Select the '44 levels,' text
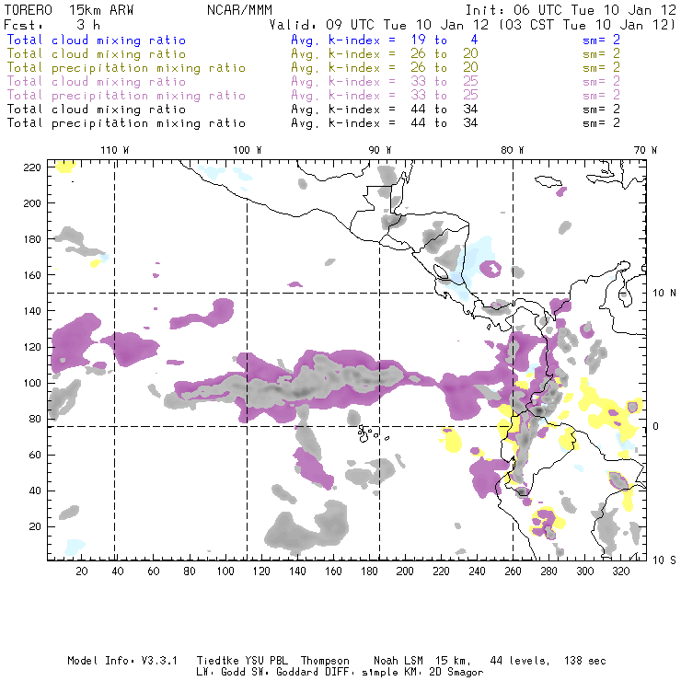The image size is (681, 681). pos(520,661)
